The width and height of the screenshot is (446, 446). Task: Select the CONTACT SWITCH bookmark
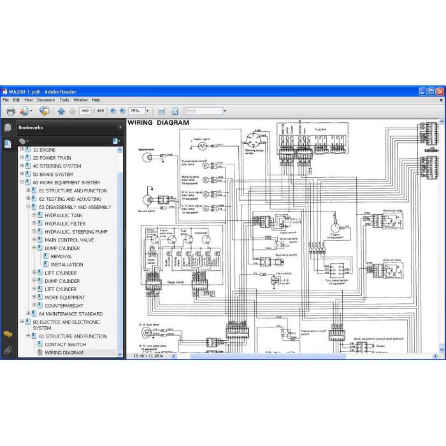66,345
